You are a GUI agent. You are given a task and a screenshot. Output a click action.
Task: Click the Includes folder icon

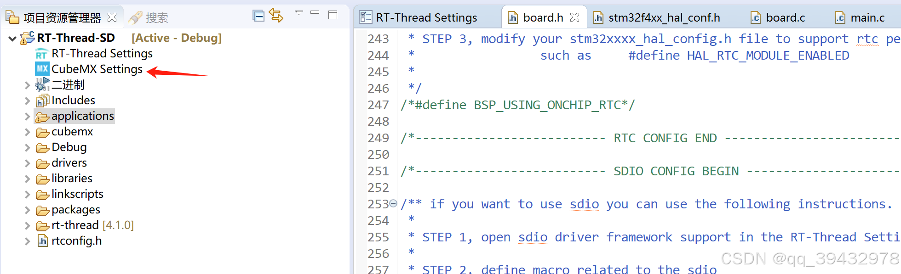[x=42, y=101]
